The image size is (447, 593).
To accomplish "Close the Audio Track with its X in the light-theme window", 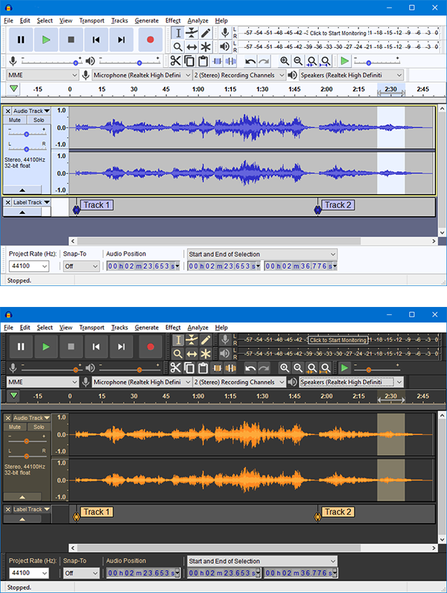I will (x=7, y=111).
